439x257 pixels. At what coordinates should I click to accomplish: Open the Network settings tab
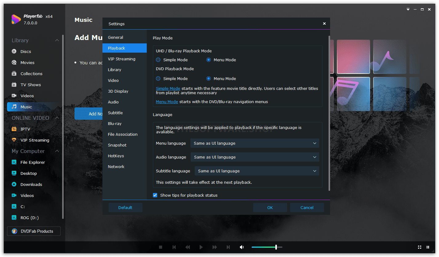[125, 167]
